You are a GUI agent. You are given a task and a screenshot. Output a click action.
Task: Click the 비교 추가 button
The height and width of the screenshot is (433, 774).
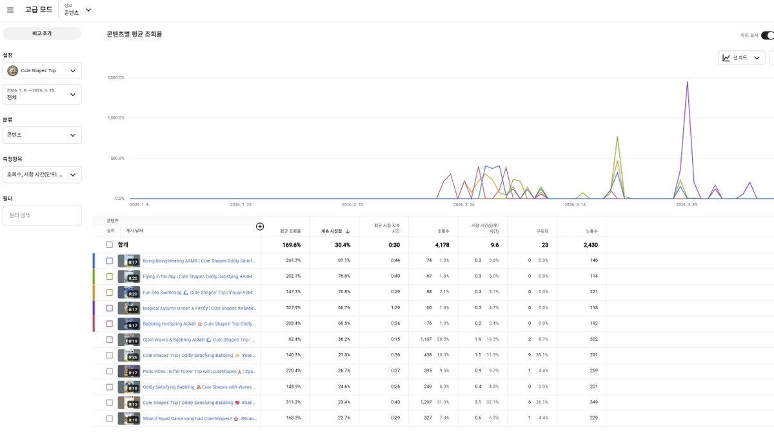click(42, 34)
